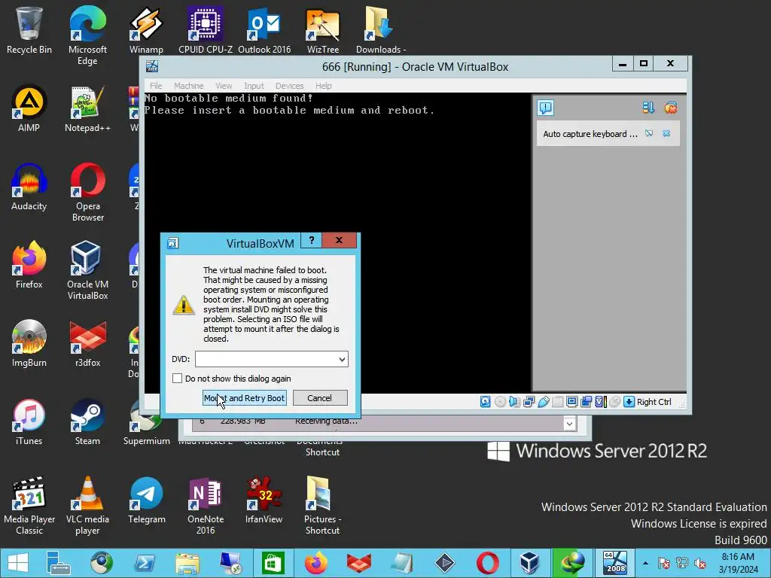Click Mount and Retry Boot button

pyautogui.click(x=245, y=398)
